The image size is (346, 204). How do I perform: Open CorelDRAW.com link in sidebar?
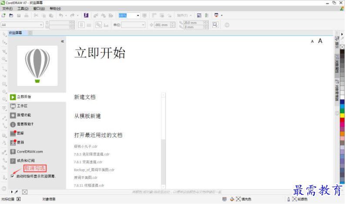(37, 152)
